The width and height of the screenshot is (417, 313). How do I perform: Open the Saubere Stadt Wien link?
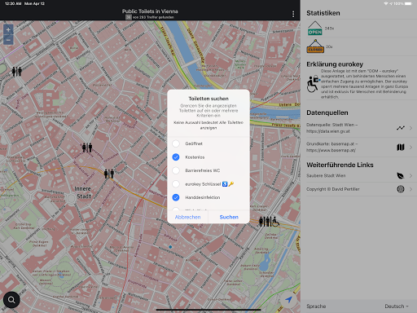358,176
